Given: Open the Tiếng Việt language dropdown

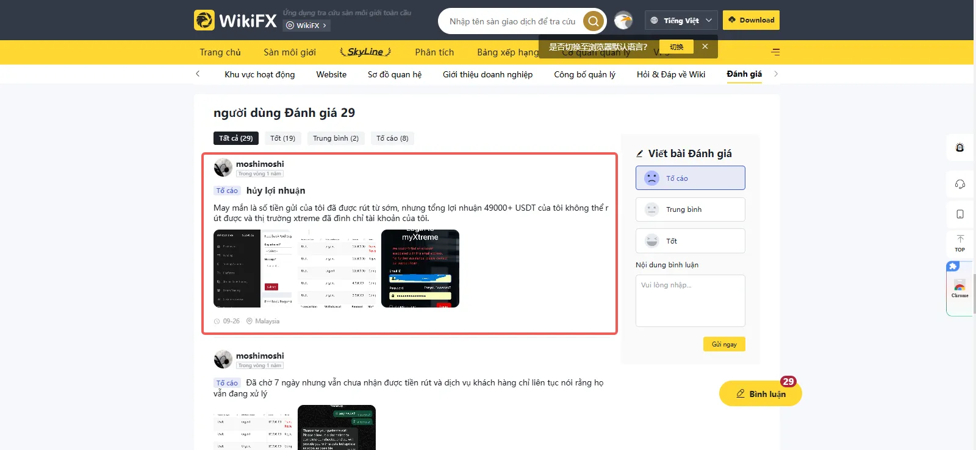Looking at the screenshot, I should 681,20.
